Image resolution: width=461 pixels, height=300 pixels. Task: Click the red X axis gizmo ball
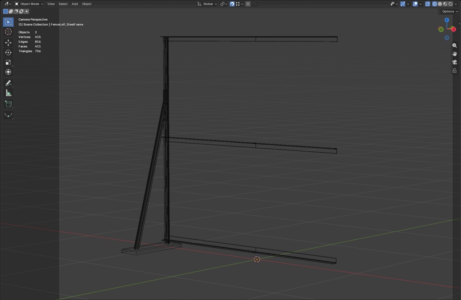point(453,29)
